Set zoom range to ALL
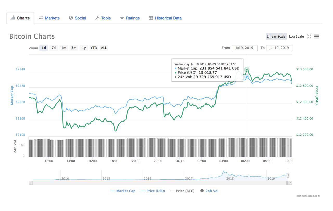333x211 pixels. (104, 48)
